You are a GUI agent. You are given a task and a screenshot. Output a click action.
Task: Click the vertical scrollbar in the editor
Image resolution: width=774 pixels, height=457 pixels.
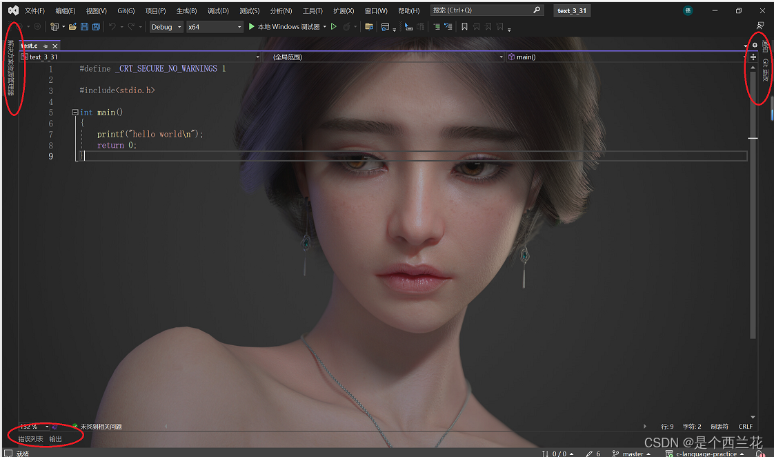(753, 205)
